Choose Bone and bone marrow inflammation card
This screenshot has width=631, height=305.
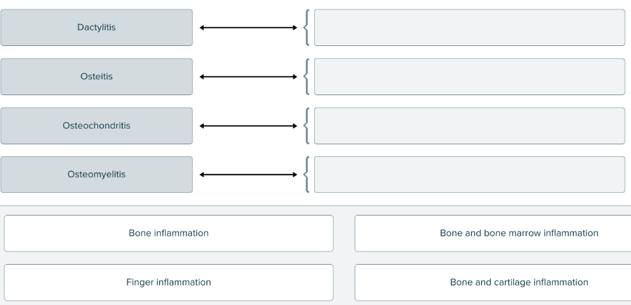tap(493, 233)
